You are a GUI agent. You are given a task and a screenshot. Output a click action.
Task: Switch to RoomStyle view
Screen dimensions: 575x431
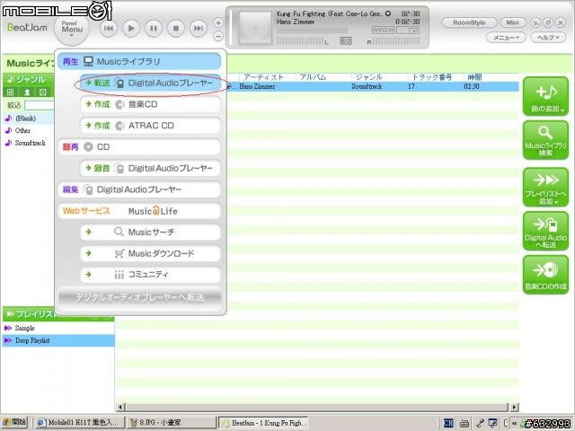(469, 22)
